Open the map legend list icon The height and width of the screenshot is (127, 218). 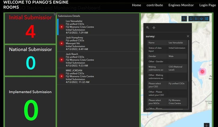coord(196,19)
